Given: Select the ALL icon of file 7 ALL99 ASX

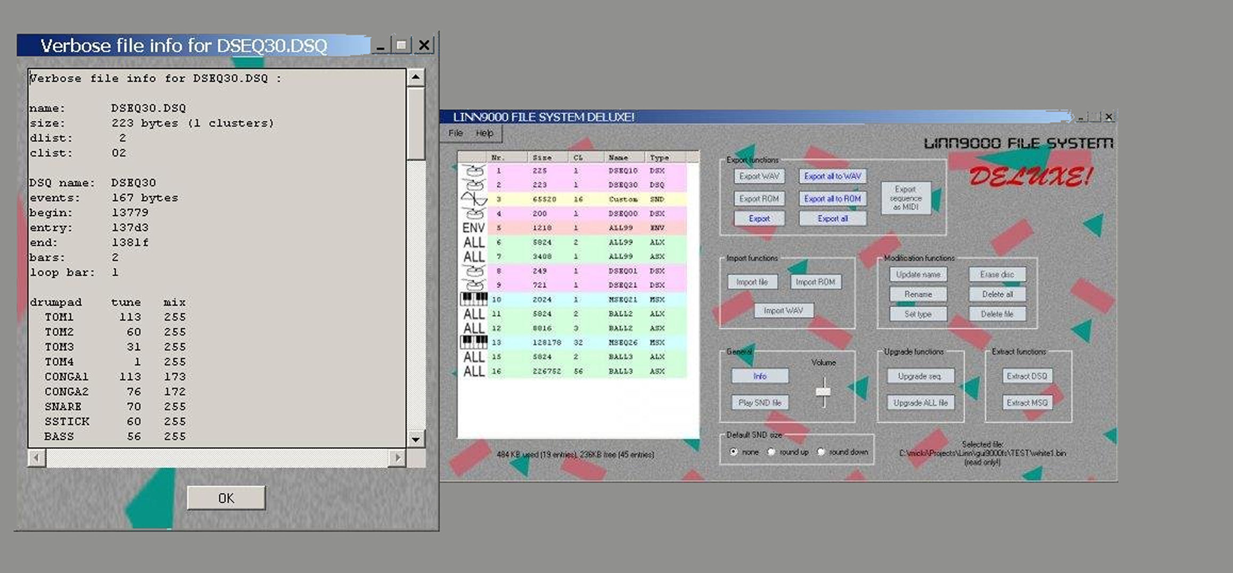Looking at the screenshot, I should (473, 257).
